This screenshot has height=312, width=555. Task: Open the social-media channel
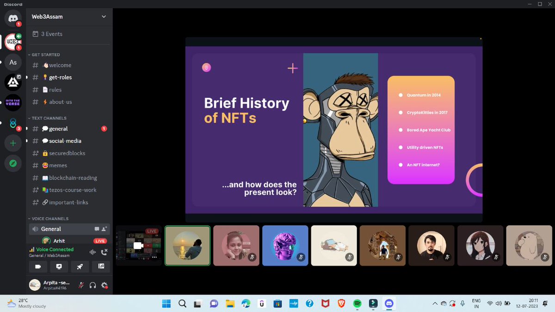coord(69,141)
